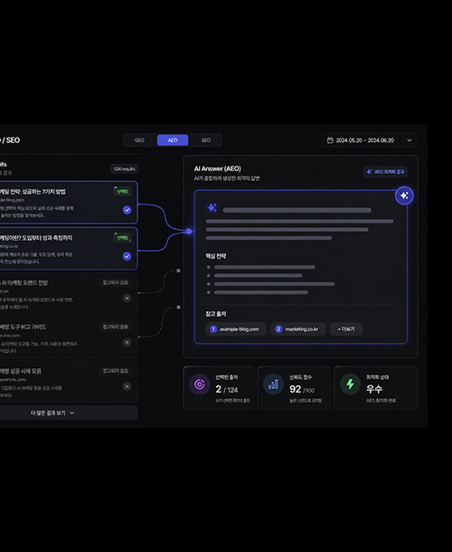Click the 참고 출처 section heading

[x=216, y=314]
